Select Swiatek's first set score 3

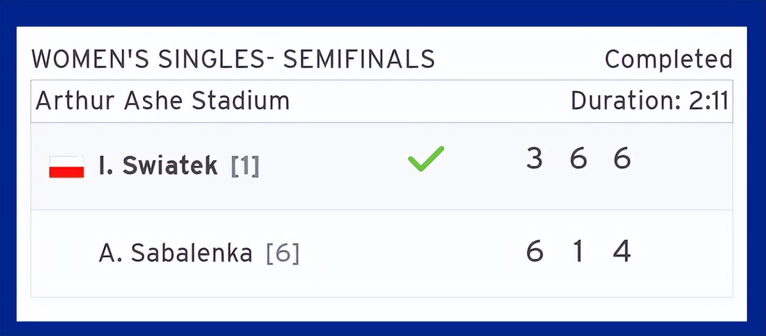(x=534, y=158)
